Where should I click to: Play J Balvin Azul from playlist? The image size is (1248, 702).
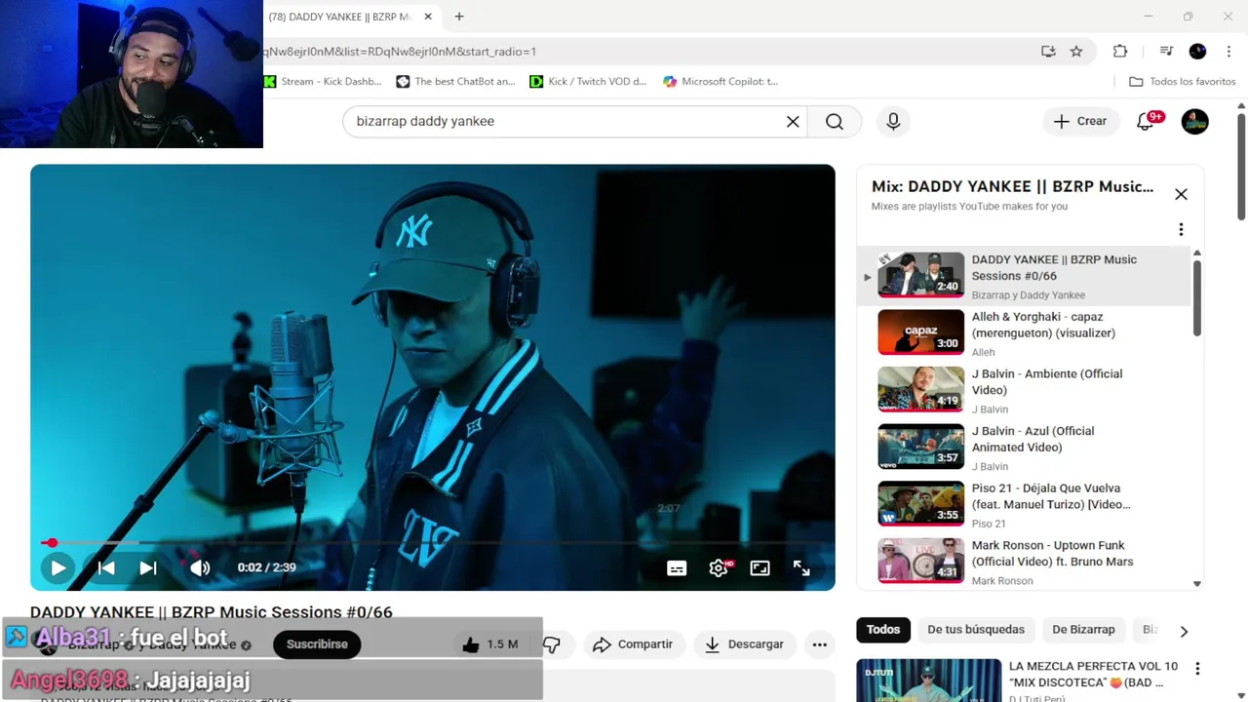[1024, 448]
